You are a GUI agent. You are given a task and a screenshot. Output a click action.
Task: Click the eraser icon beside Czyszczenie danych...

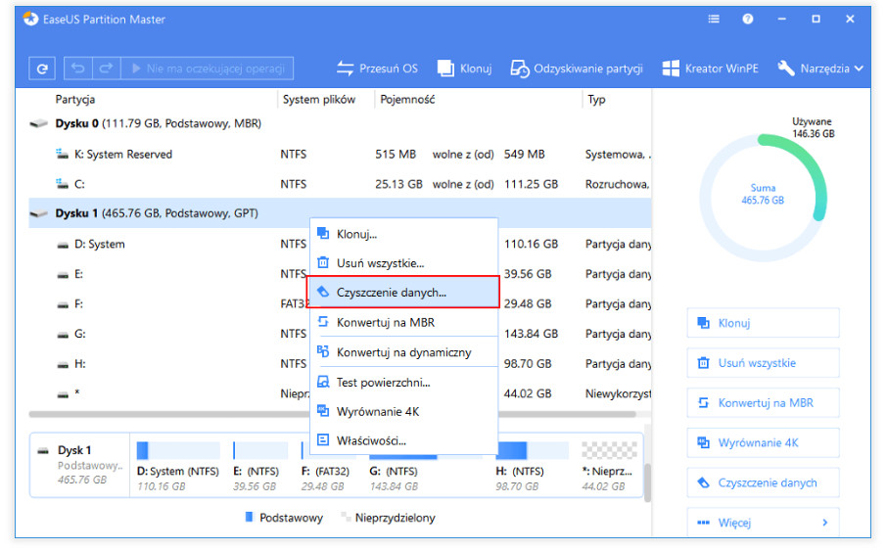(323, 292)
